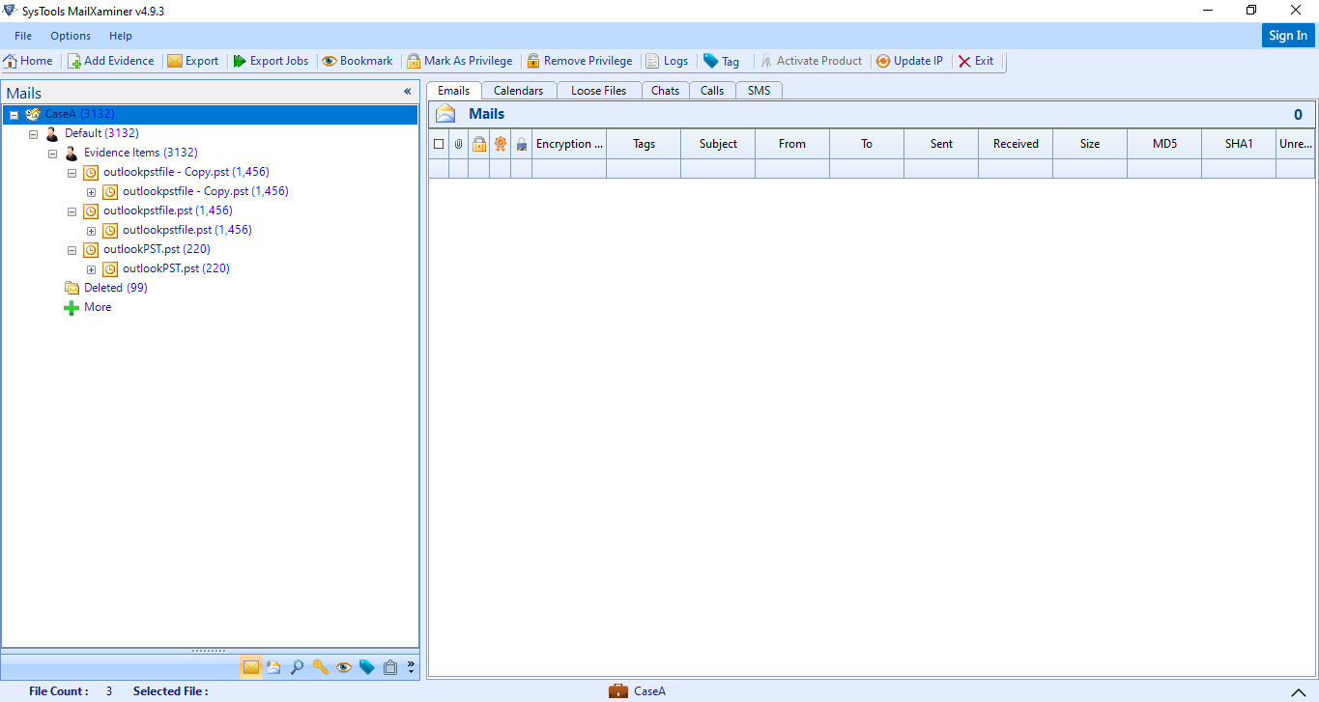
Task: Open the Help menu
Action: [x=121, y=36]
